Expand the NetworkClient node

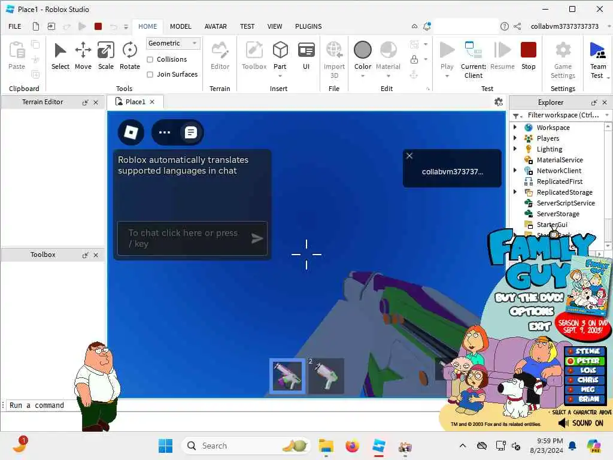tap(515, 170)
